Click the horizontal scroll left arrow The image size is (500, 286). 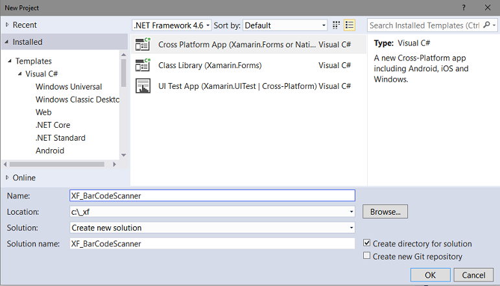5,164
